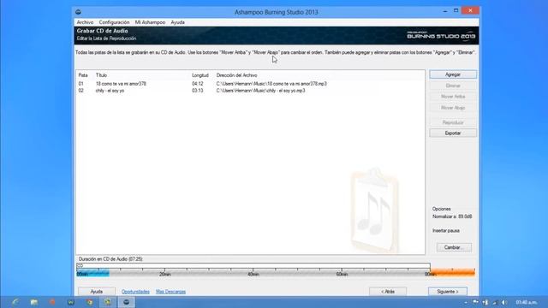The width and height of the screenshot is (548, 308).
Task: Click the Longitud column header
Action: point(200,75)
